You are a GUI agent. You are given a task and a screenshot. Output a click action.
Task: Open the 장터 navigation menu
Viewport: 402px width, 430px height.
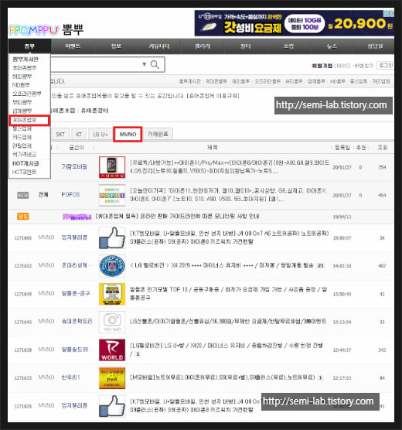[245, 46]
